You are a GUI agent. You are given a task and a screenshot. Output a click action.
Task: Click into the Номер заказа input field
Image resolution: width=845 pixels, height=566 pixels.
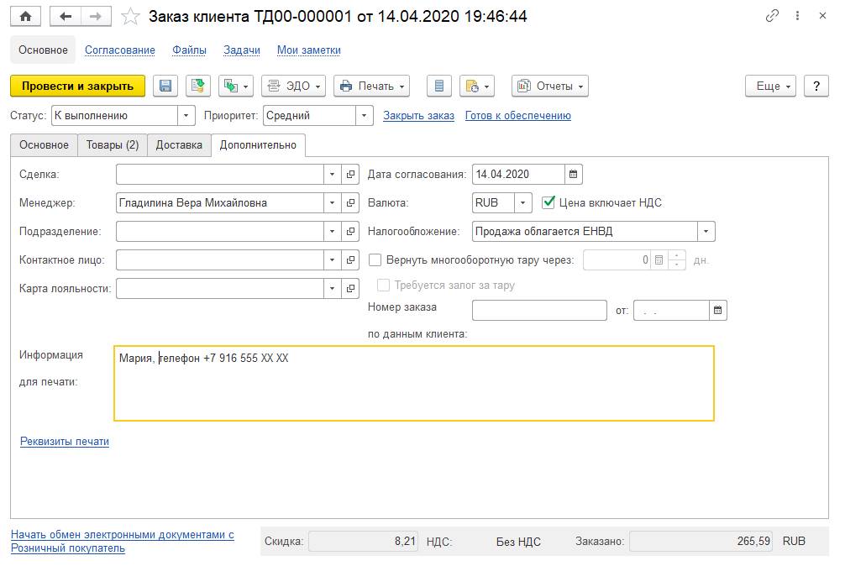pyautogui.click(x=539, y=311)
